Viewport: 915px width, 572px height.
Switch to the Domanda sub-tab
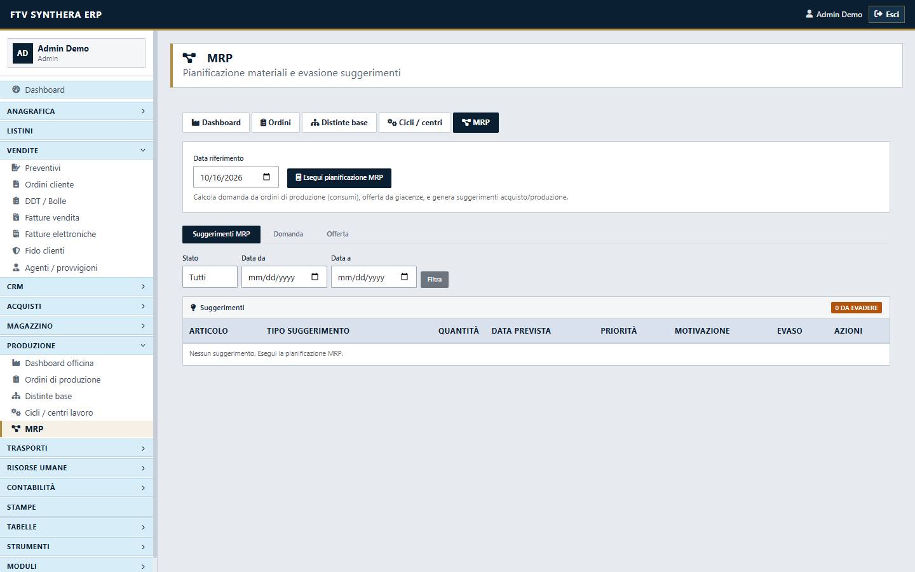pos(288,234)
